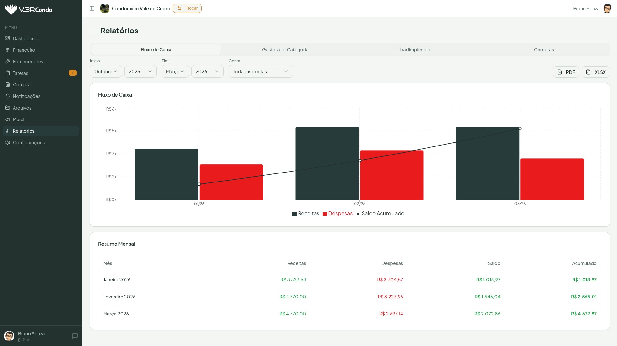Export report as PDF

click(566, 72)
